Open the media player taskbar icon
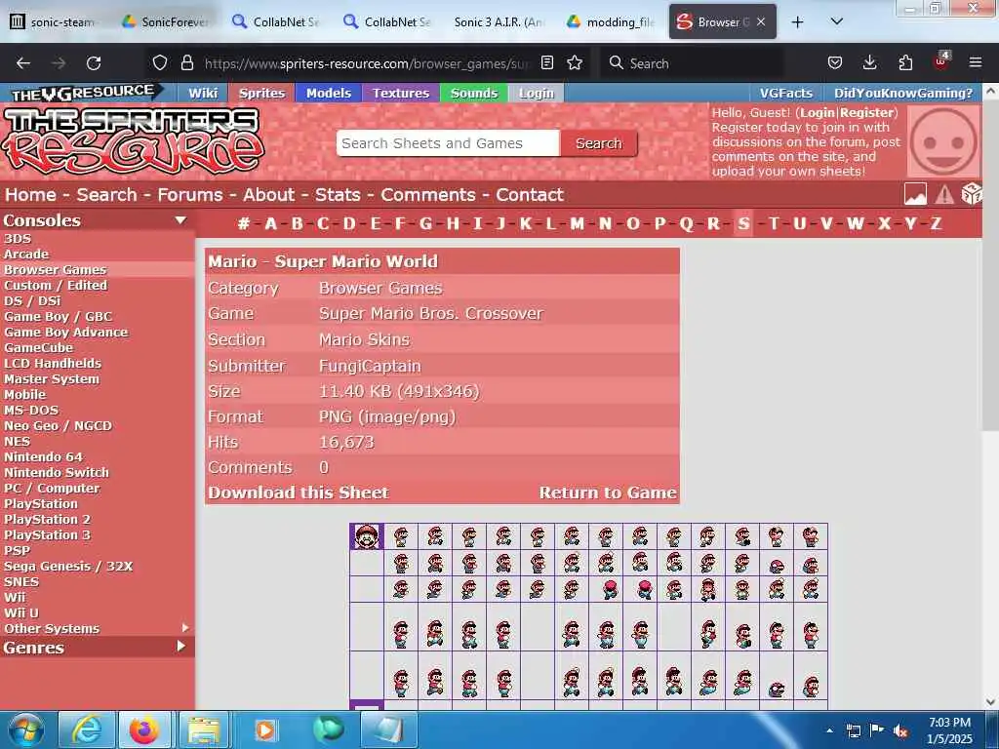 pyautogui.click(x=264, y=729)
